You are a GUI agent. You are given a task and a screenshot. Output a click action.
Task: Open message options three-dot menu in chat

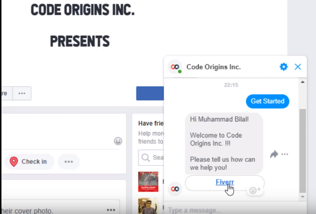[285, 154]
